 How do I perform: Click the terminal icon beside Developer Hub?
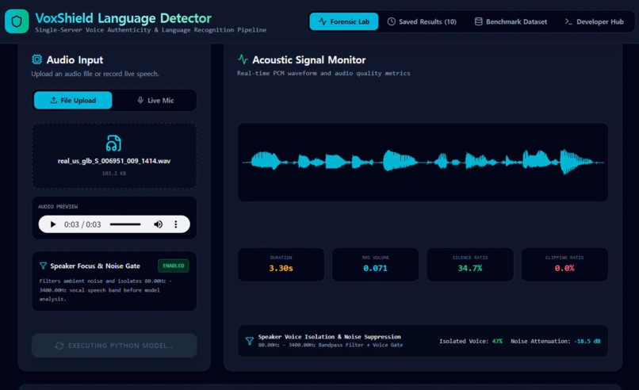point(568,21)
